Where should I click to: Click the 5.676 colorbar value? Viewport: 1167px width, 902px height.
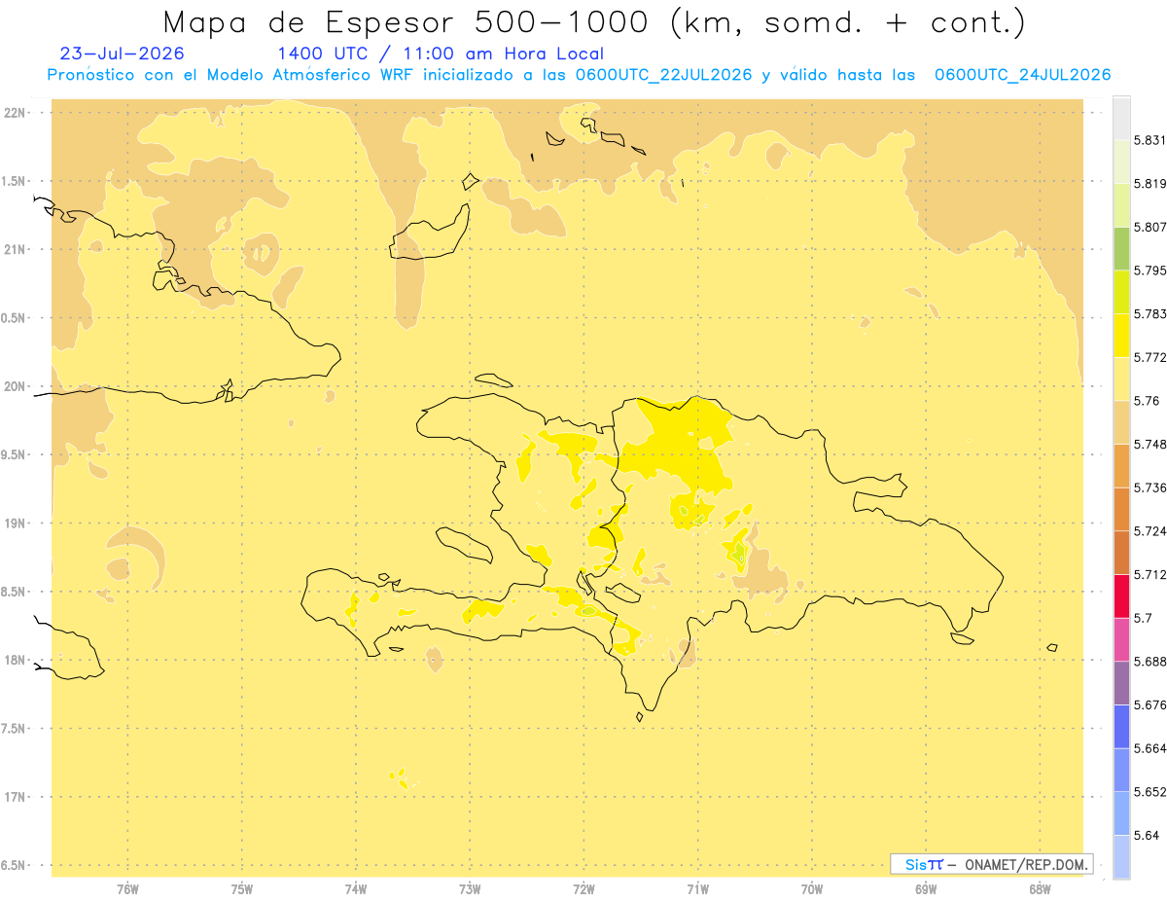pyautogui.click(x=1150, y=705)
